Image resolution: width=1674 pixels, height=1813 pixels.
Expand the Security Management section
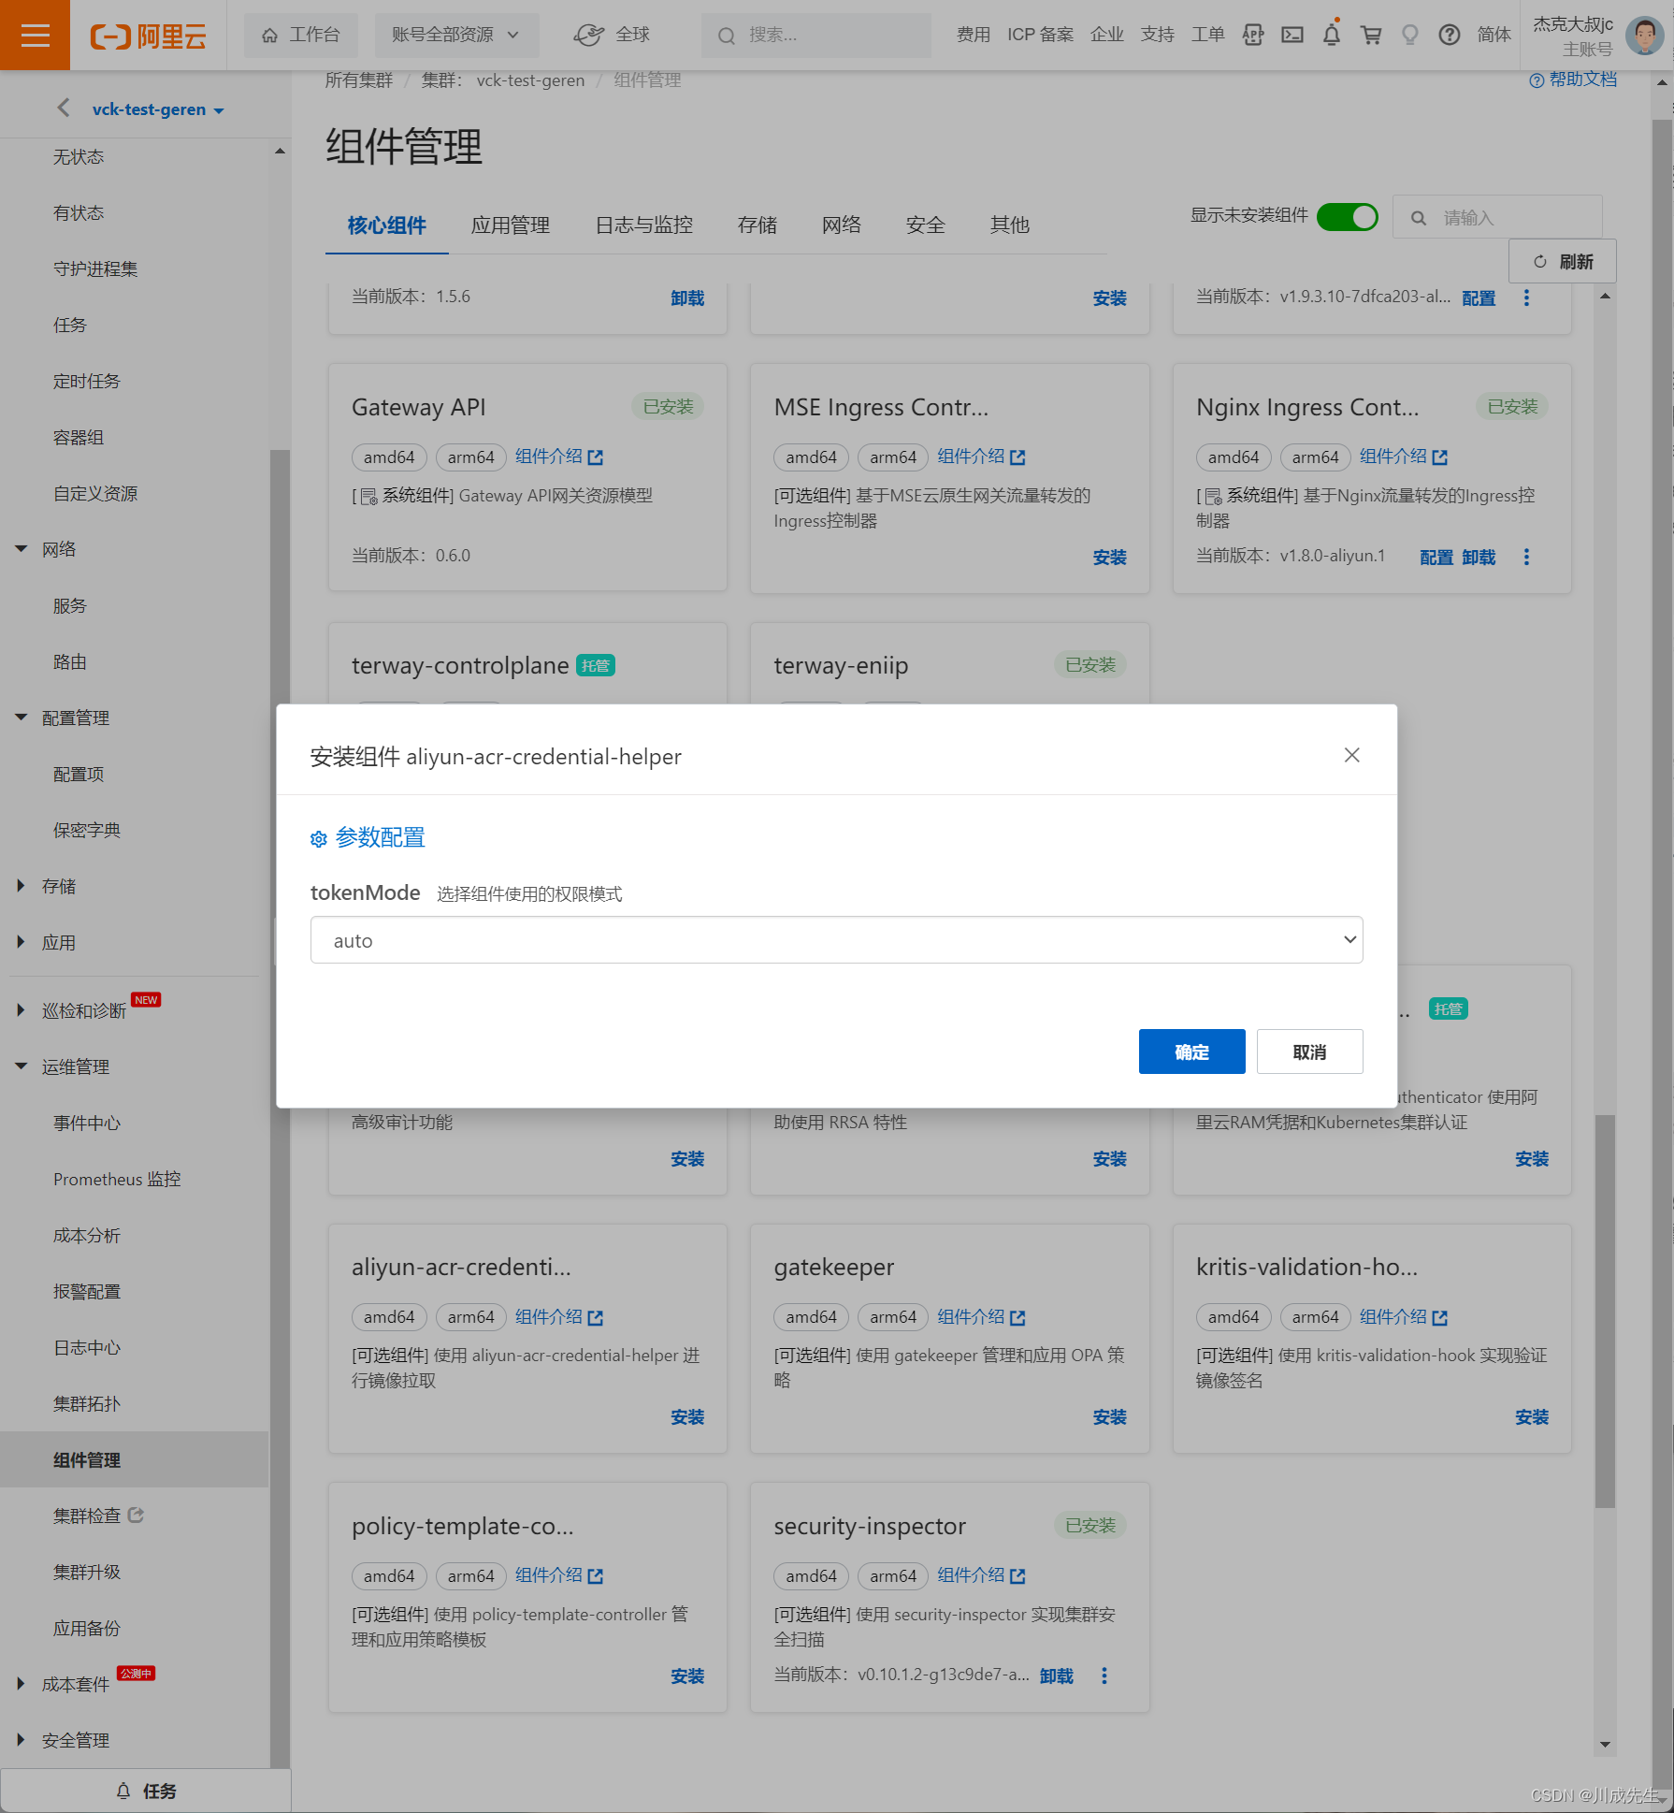pyautogui.click(x=21, y=1740)
